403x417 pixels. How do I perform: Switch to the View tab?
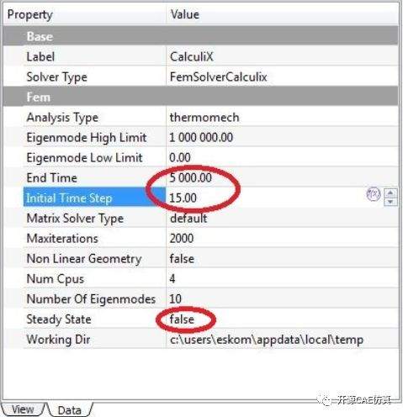tap(23, 409)
